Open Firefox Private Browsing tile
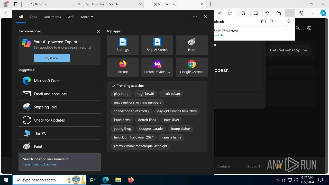Viewport: 329px width, 185px height. pos(157,67)
